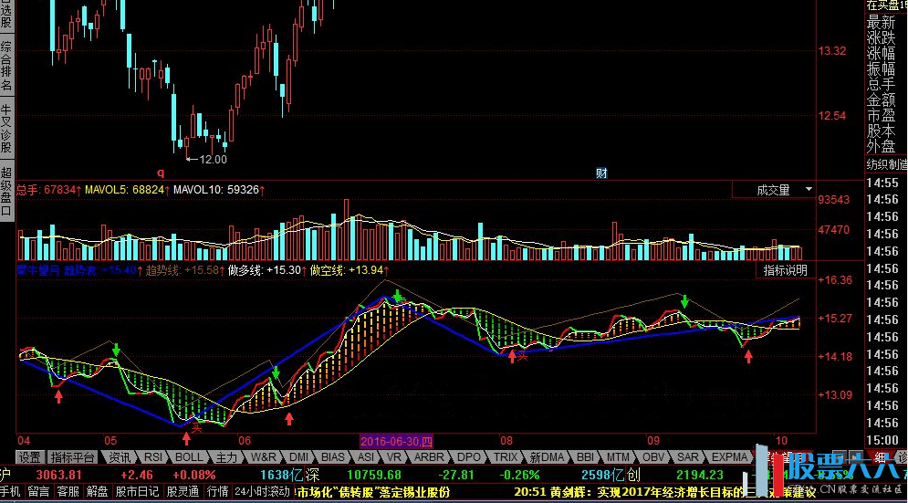Screen dimensions: 908x503
Task: Open the 设置 settings tab
Action: 30,456
